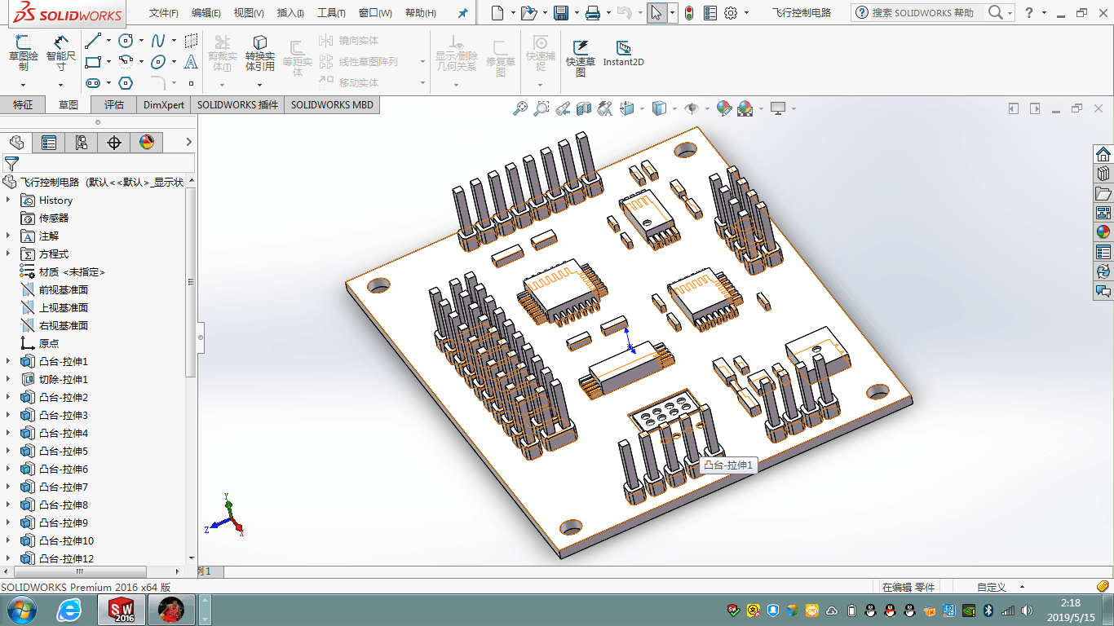This screenshot has height=626, width=1114.
Task: Expand the 凸台-拉伸1 feature node
Action: tap(9, 361)
